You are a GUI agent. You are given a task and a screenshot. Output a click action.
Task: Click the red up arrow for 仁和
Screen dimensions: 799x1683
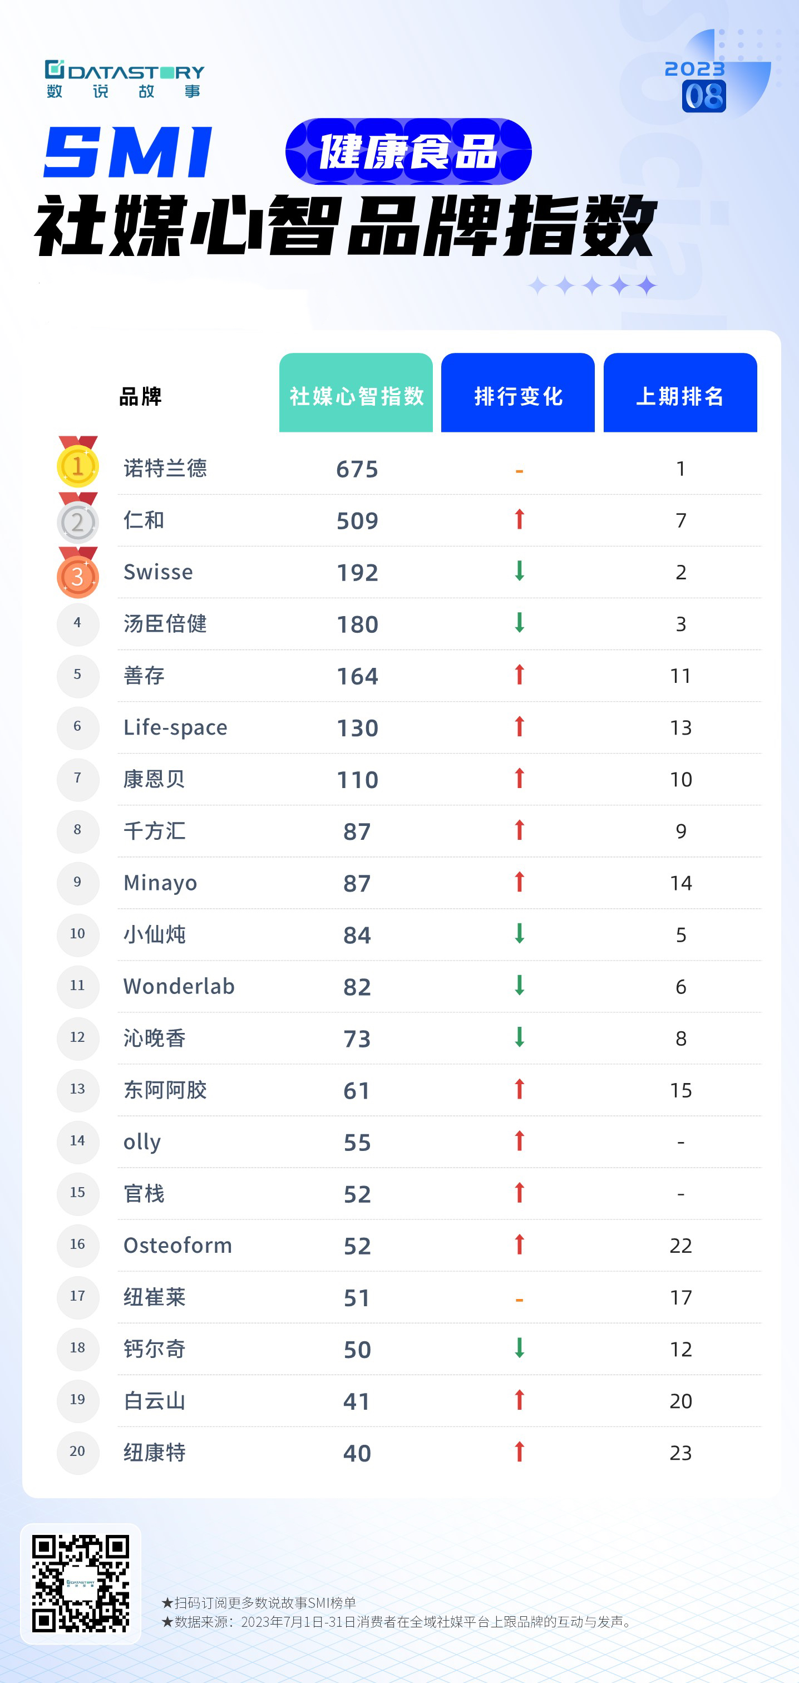(x=519, y=519)
